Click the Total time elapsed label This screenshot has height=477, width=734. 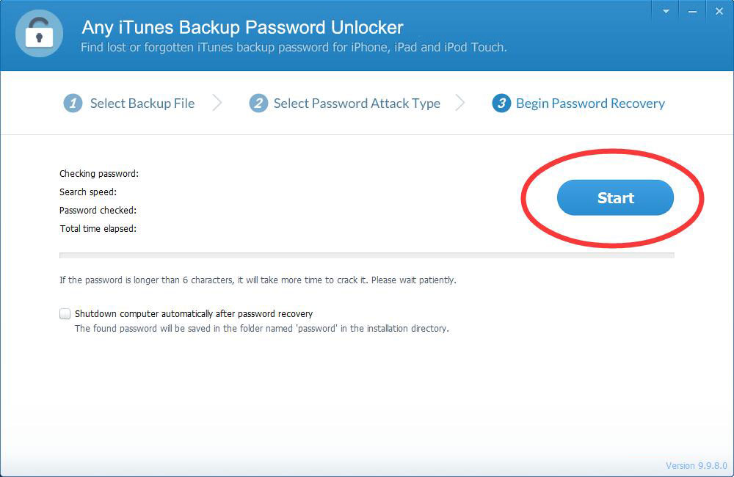tap(98, 229)
